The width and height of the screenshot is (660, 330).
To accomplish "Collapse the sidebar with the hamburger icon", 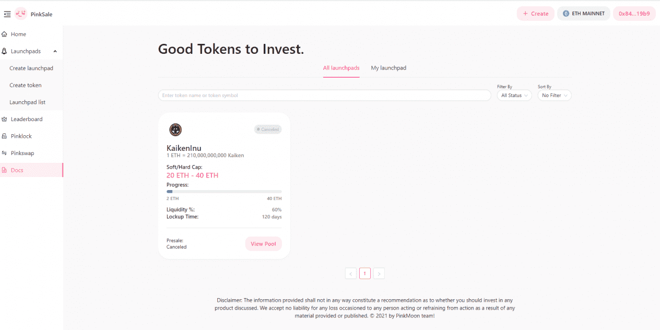I will (x=7, y=14).
